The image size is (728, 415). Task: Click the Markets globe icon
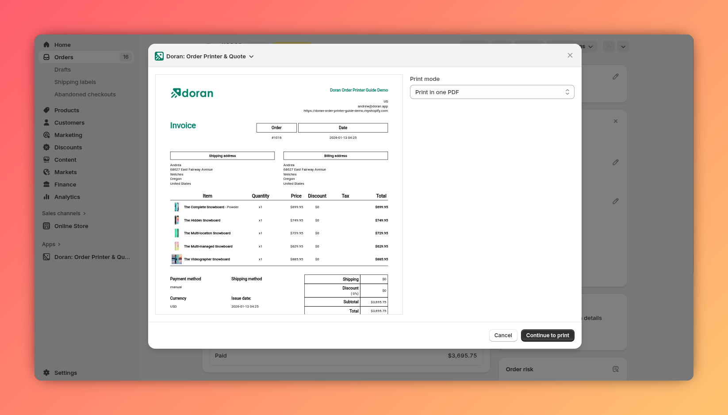(46, 172)
